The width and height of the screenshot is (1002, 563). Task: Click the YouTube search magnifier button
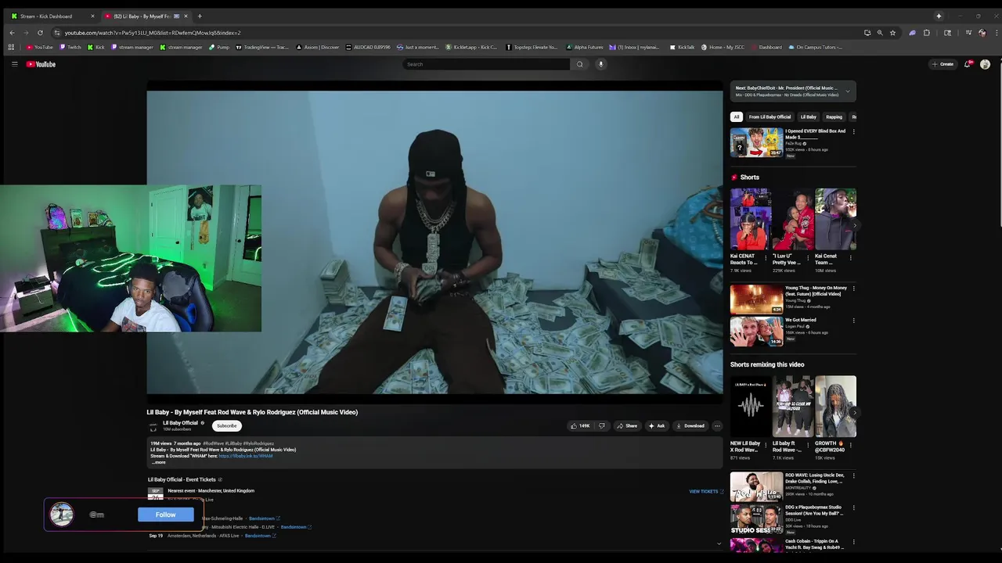(x=579, y=64)
